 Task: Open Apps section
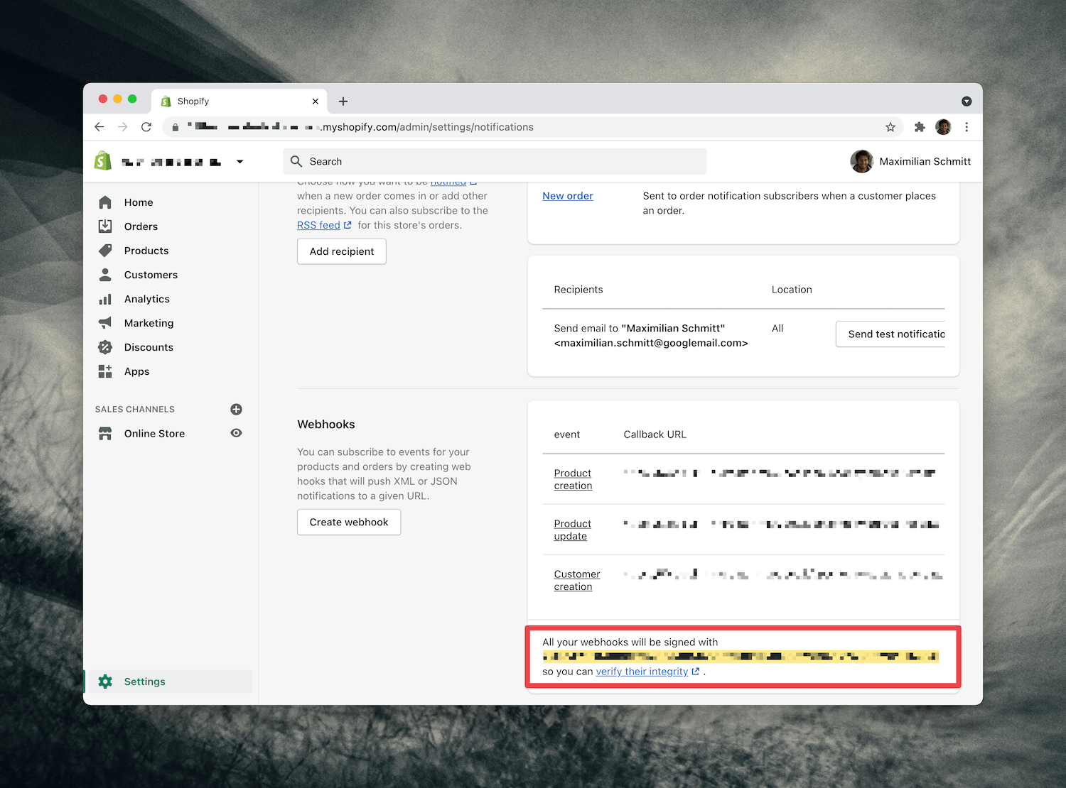tap(136, 371)
